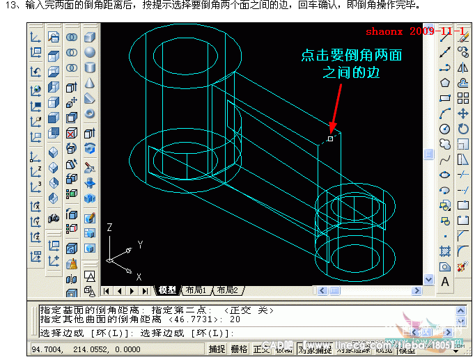Select the Revision Cloud tool
Viewport: 475px width, 357px height.
click(x=445, y=144)
